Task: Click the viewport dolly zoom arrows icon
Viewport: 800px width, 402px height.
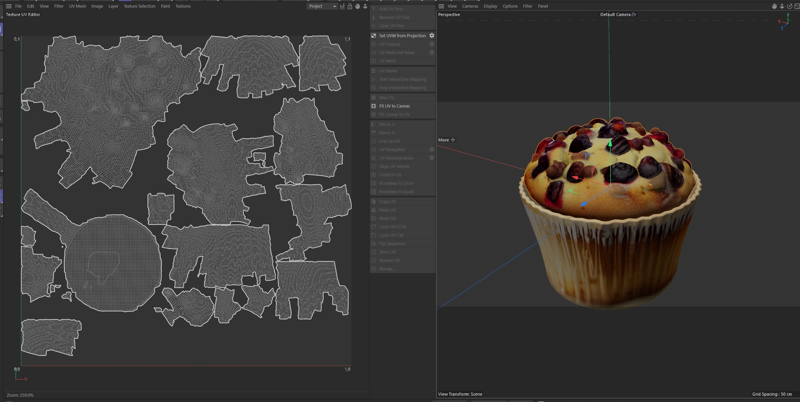Action: 782,6
